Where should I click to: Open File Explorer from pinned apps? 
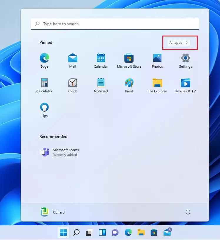[x=157, y=85]
